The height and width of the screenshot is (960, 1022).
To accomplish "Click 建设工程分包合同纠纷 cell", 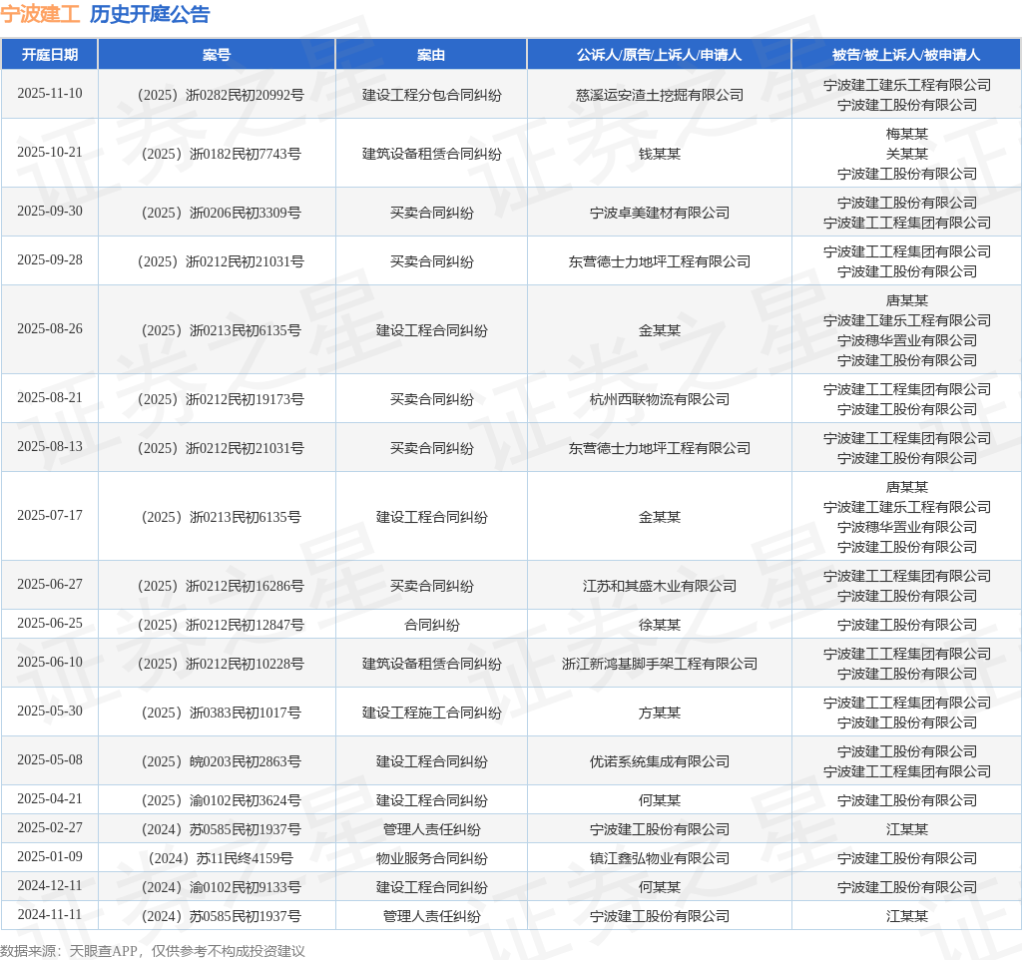I will click(431, 95).
